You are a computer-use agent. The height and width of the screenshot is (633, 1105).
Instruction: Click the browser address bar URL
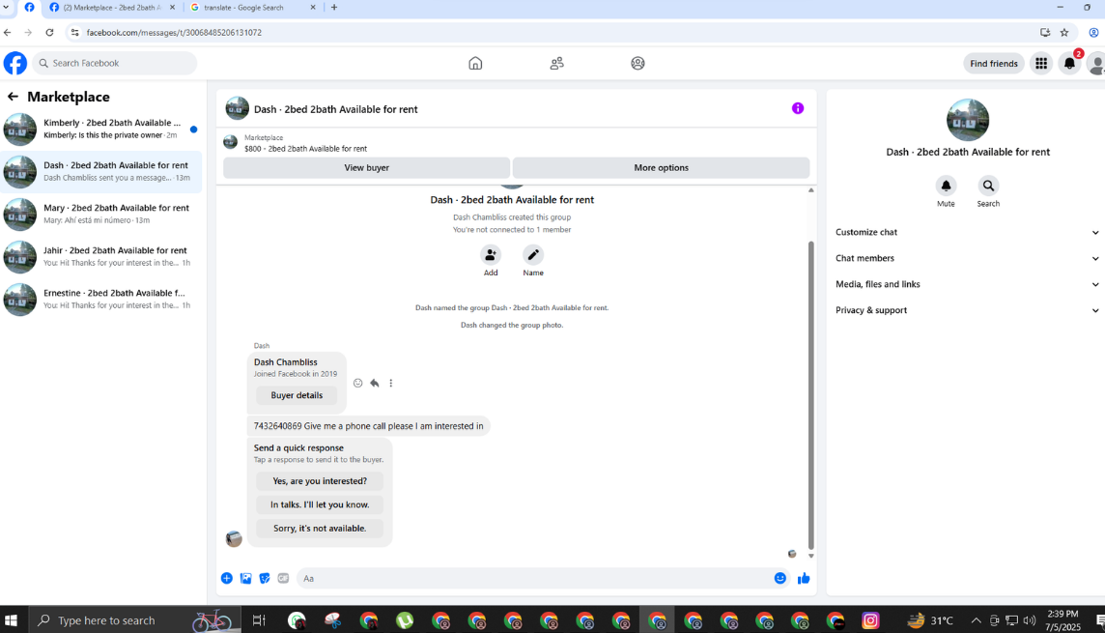click(x=174, y=33)
